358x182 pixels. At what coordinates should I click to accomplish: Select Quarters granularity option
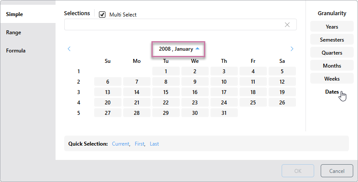[332, 53]
